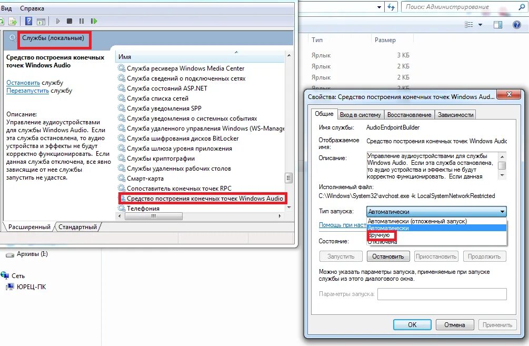The width and height of the screenshot is (529, 346).
Task: Open Помощь при настройке link
Action: [x=343, y=225]
